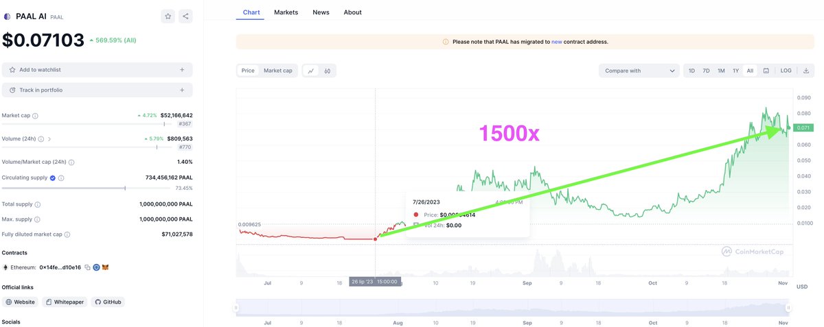Switch to the About tab

click(352, 12)
